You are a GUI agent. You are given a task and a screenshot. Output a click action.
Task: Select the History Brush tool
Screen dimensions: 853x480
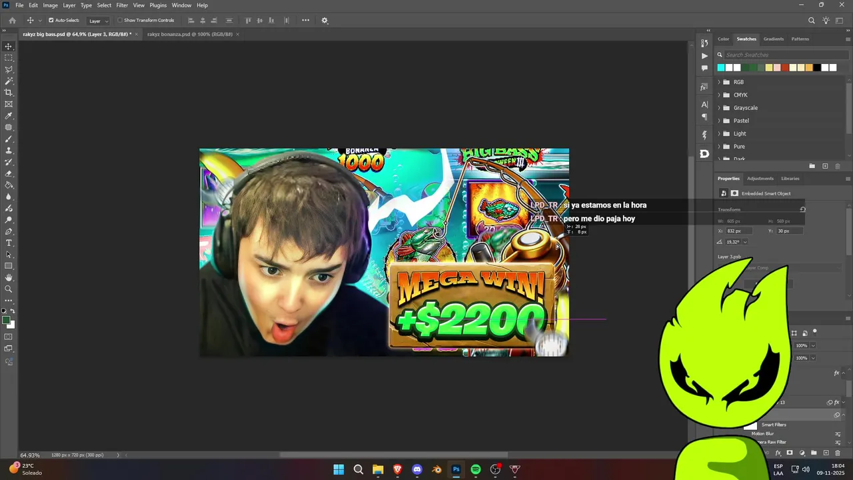pos(9,162)
